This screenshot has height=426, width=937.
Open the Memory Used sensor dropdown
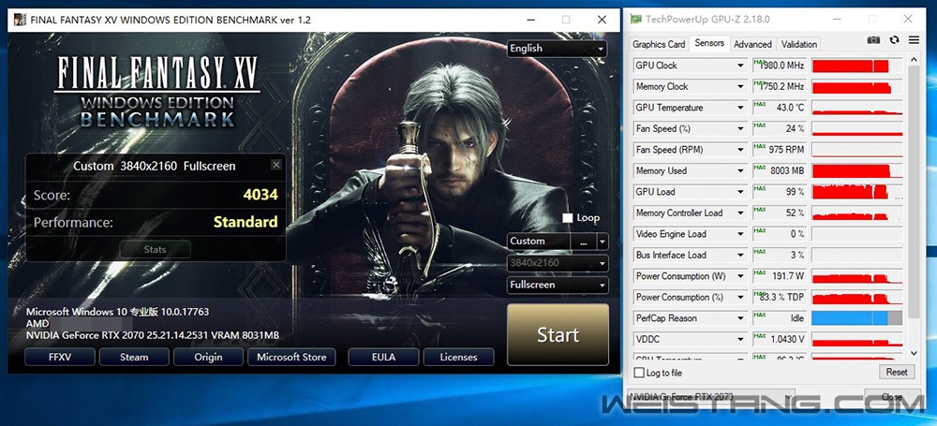tap(741, 171)
